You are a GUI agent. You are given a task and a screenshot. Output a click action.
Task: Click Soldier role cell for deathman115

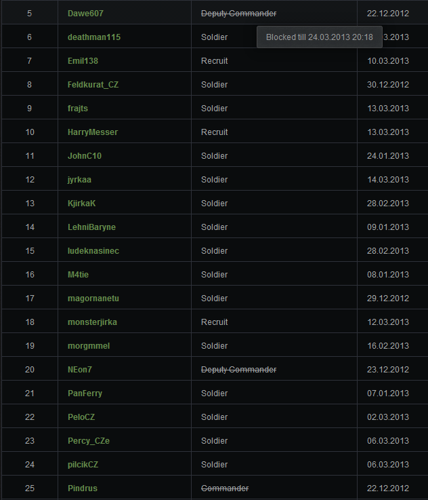214,37
